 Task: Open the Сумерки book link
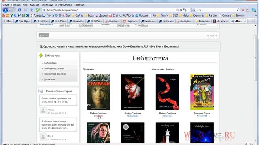click(98, 116)
